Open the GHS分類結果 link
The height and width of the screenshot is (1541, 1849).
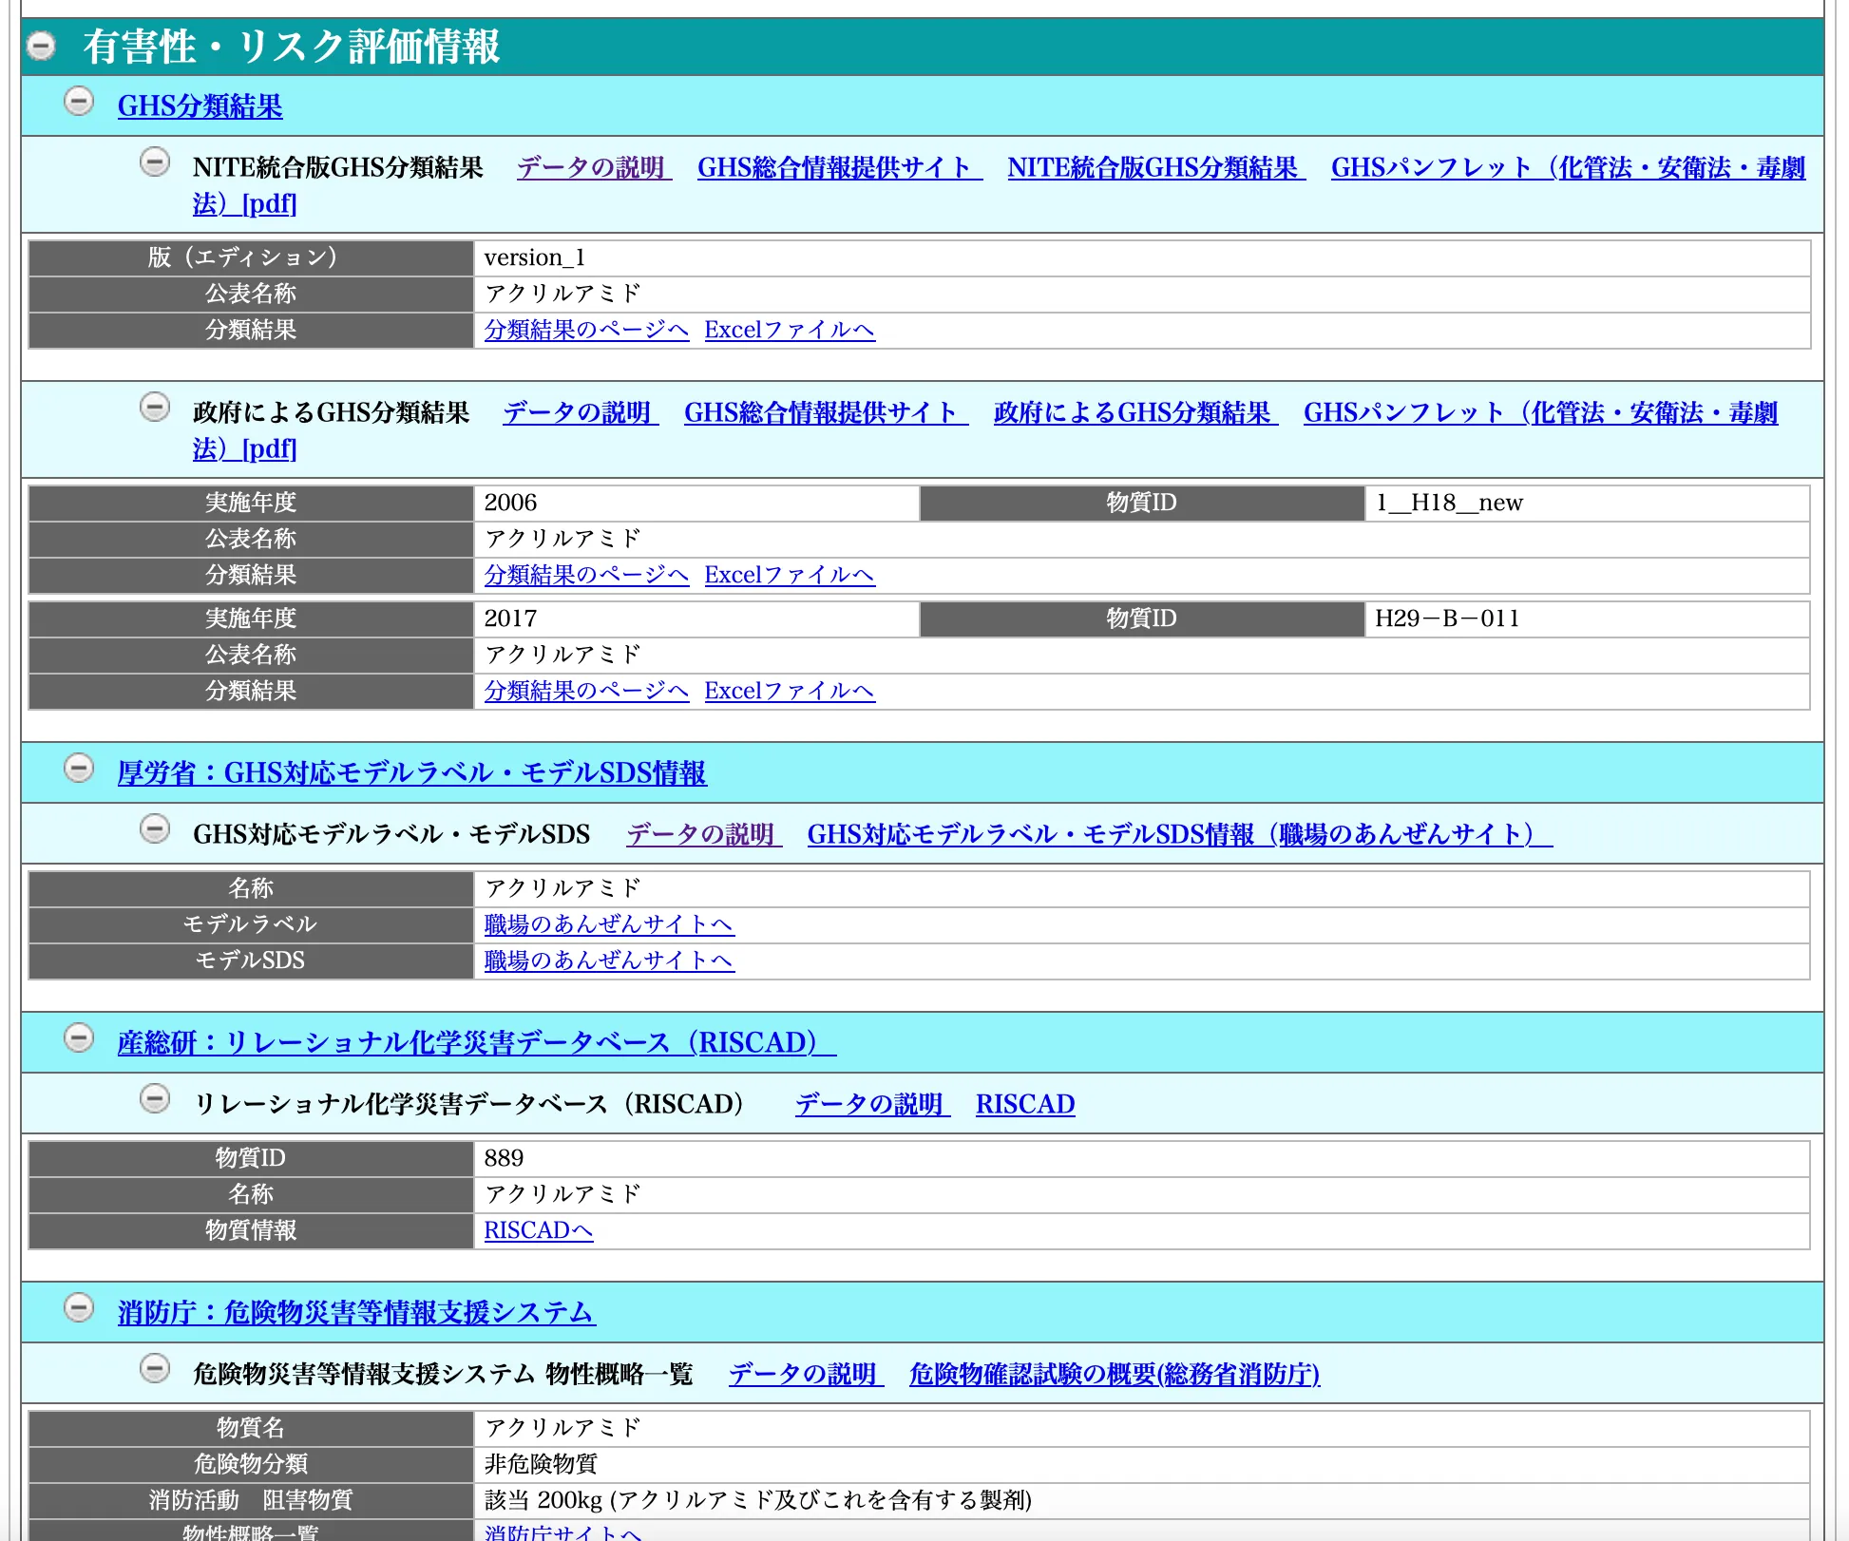[x=200, y=106]
